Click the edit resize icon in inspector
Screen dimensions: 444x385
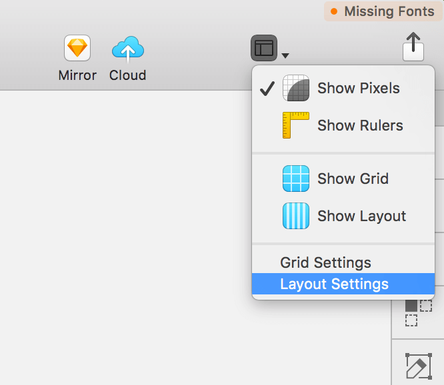(x=419, y=366)
